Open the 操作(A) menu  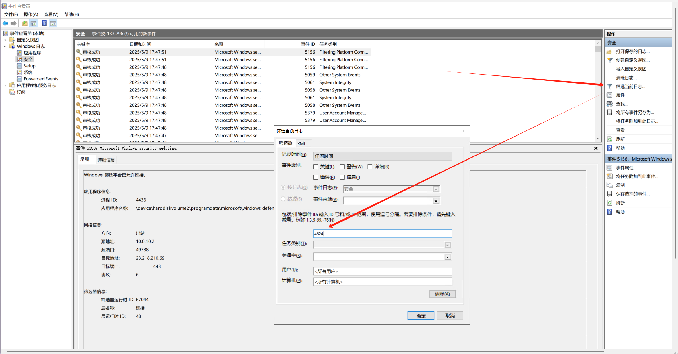[31, 14]
